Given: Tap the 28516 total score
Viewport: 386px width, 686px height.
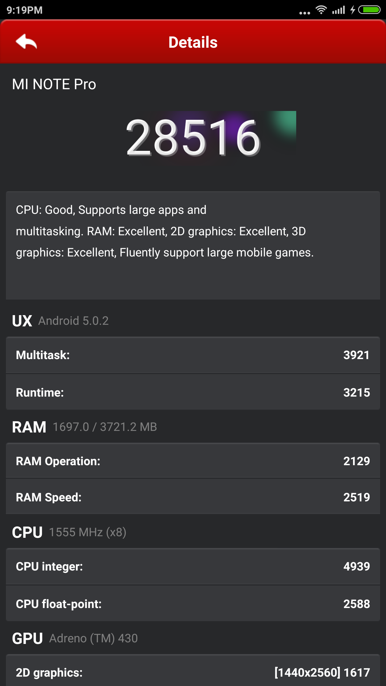Looking at the screenshot, I should (x=193, y=137).
